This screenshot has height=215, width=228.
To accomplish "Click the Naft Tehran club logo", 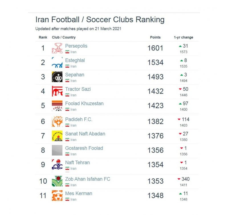I will pos(57,165).
